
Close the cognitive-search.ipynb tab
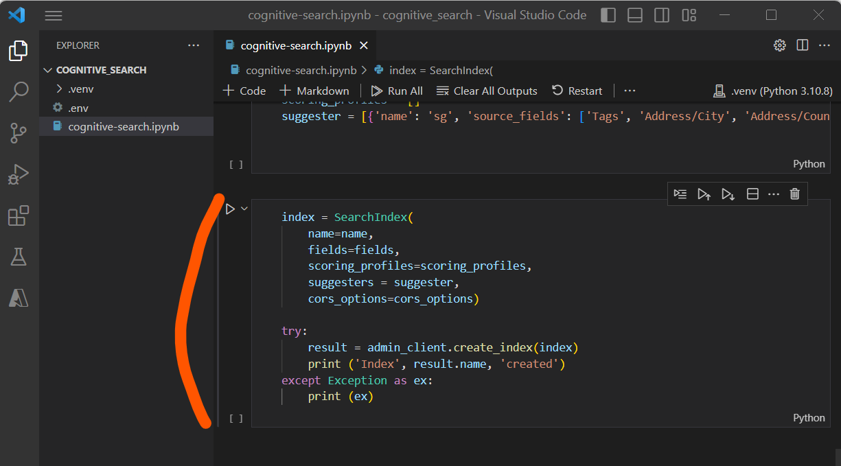(364, 45)
